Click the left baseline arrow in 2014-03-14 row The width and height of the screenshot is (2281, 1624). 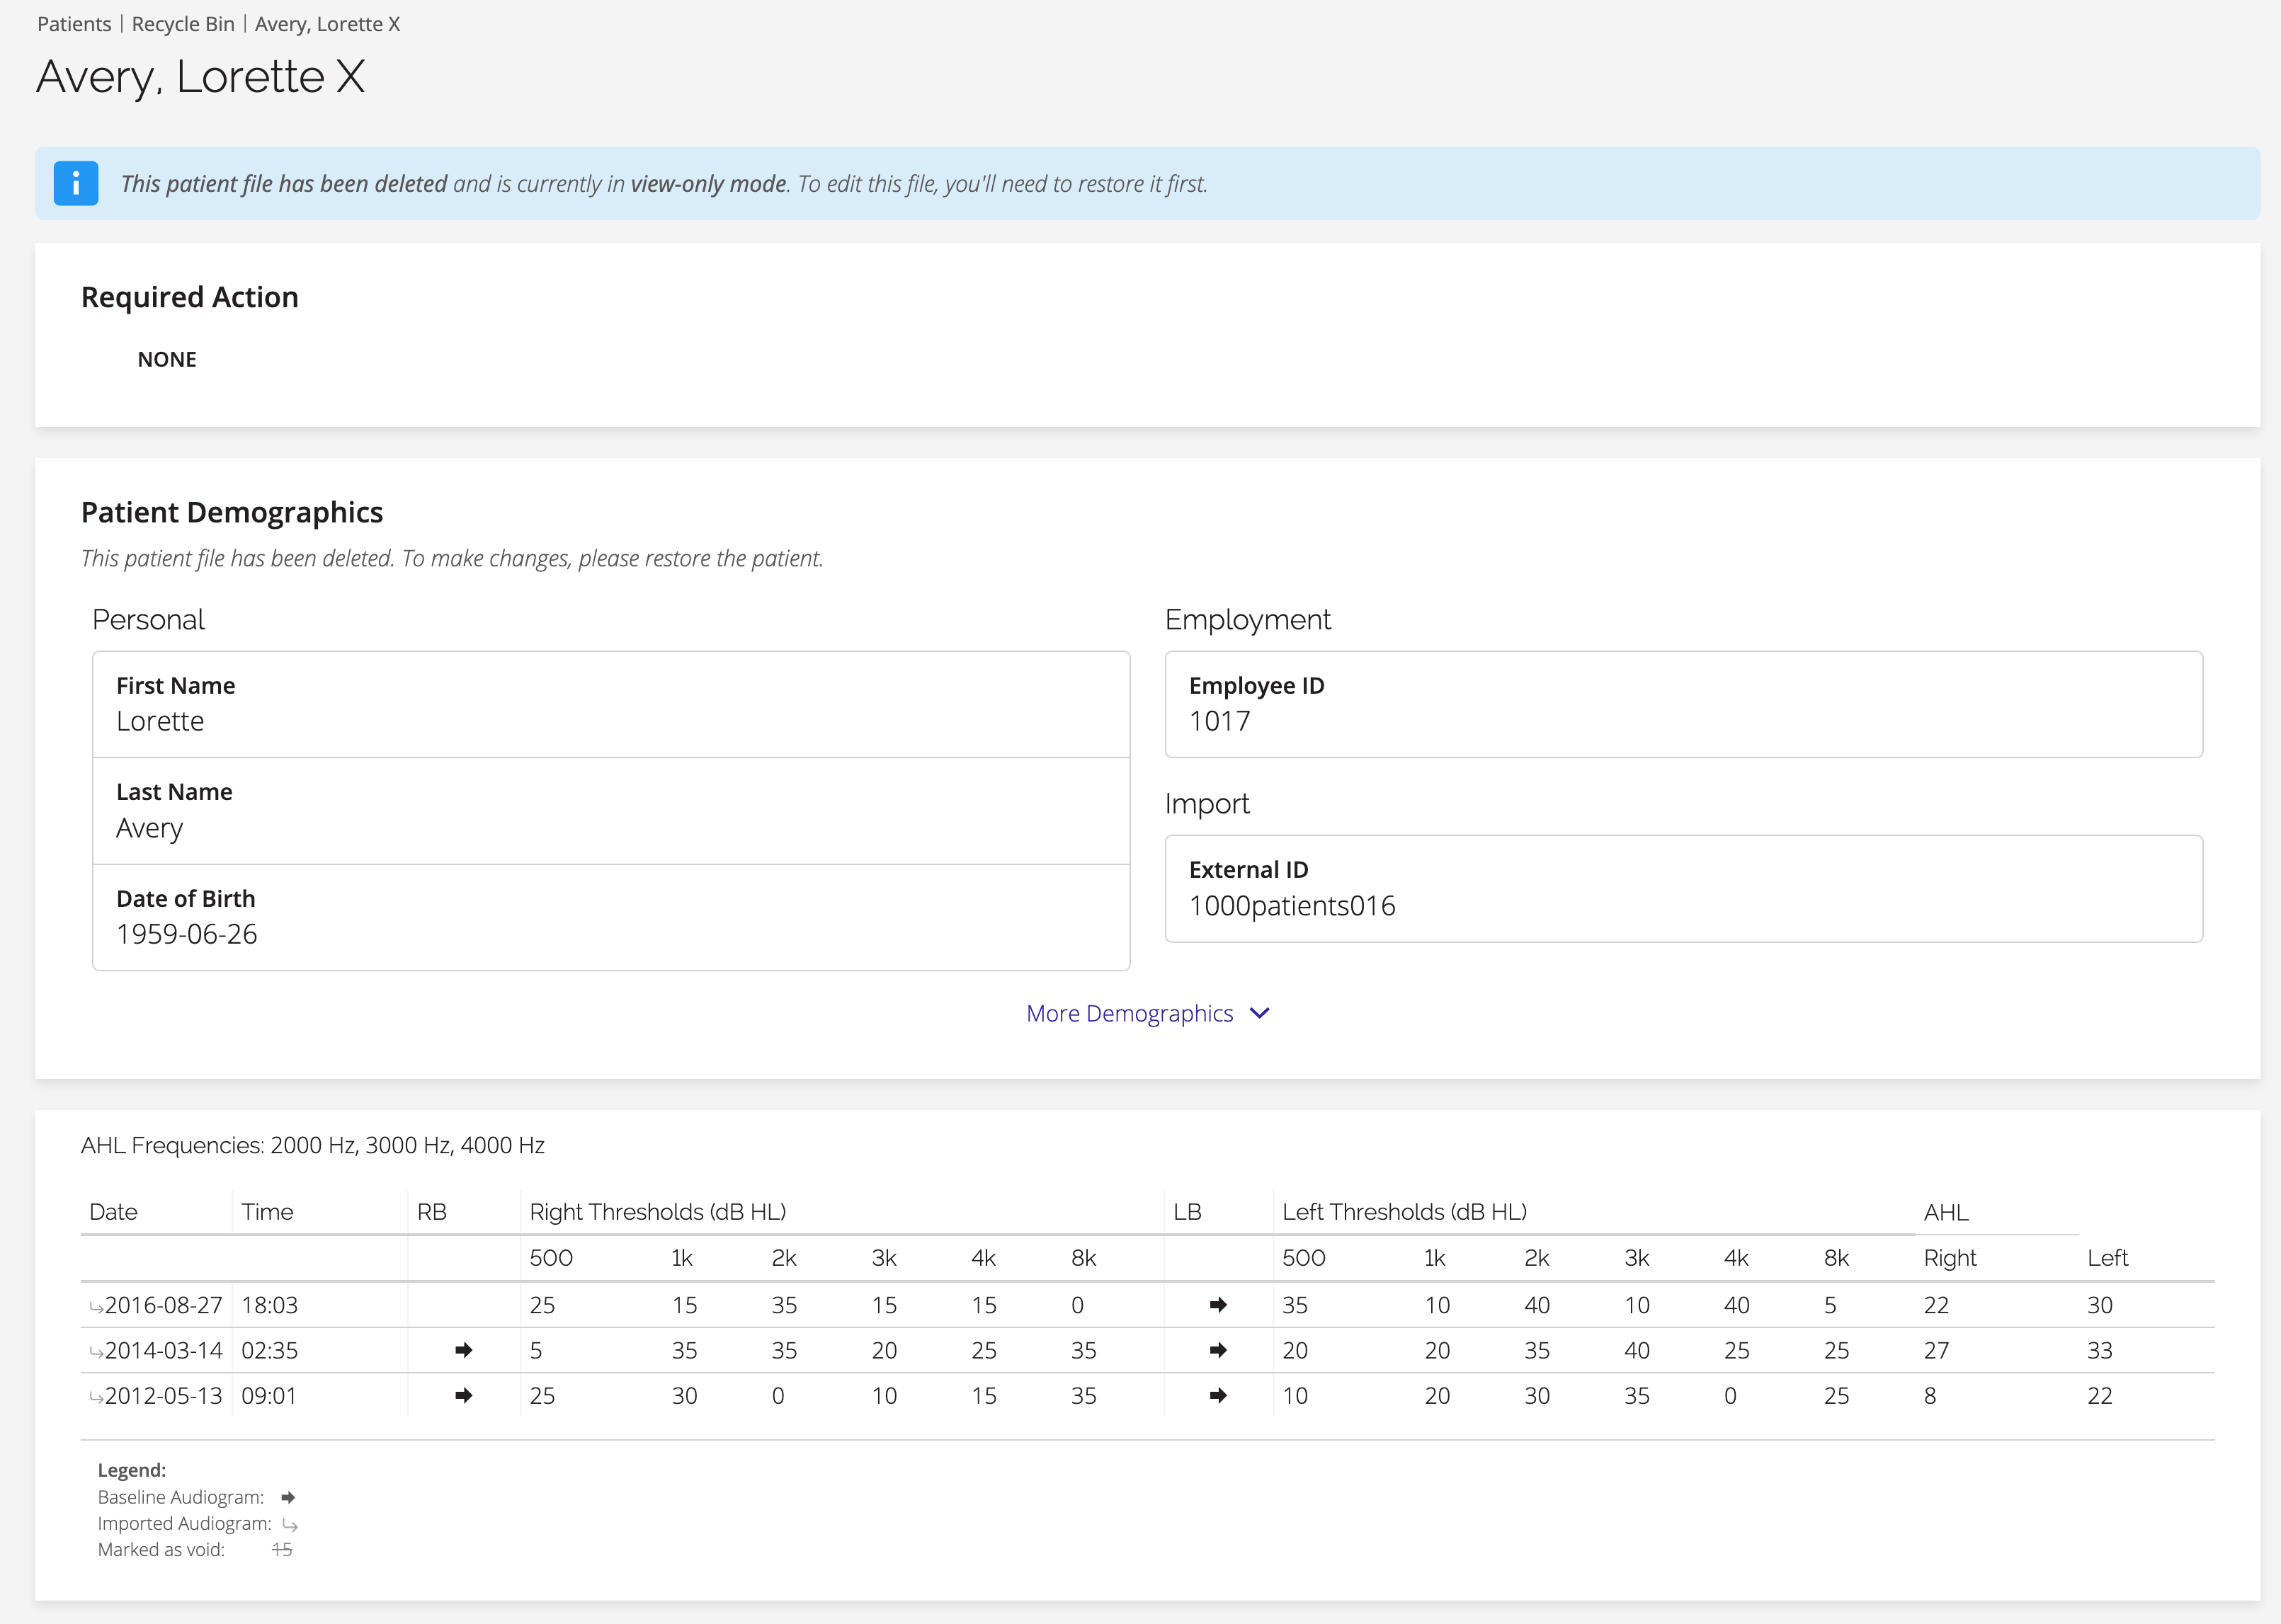tap(1217, 1350)
